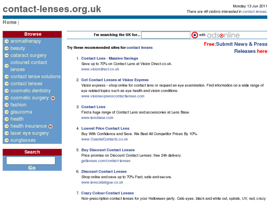The image size is (270, 202).
Task: Visit www.CoastalContacts.co.uk URL
Action: pos(104,139)
